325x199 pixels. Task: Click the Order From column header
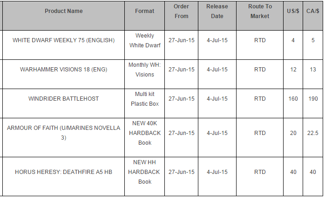pyautogui.click(x=181, y=11)
